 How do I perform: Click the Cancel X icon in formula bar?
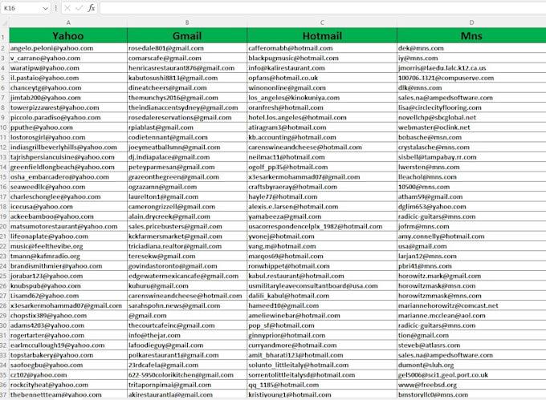coord(67,8)
